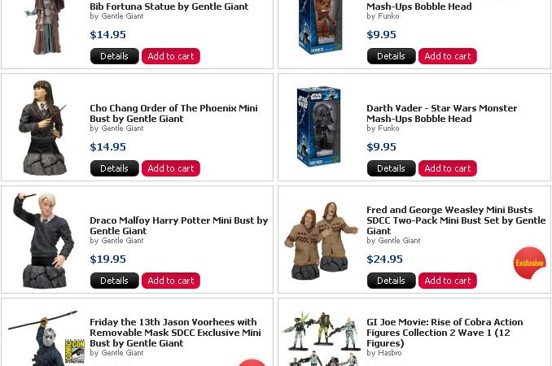
Task: Open the Darth Vader bobble head image
Action: [318, 127]
